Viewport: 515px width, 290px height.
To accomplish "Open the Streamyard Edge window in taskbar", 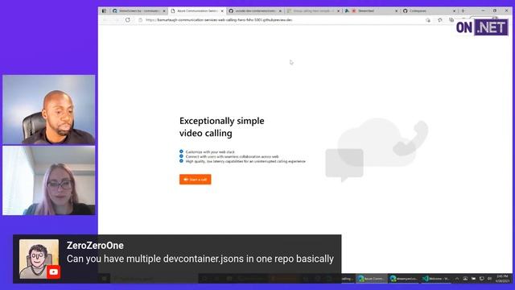I will point(403,279).
